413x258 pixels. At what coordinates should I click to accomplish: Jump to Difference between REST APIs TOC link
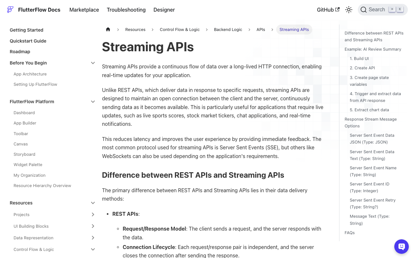click(374, 36)
